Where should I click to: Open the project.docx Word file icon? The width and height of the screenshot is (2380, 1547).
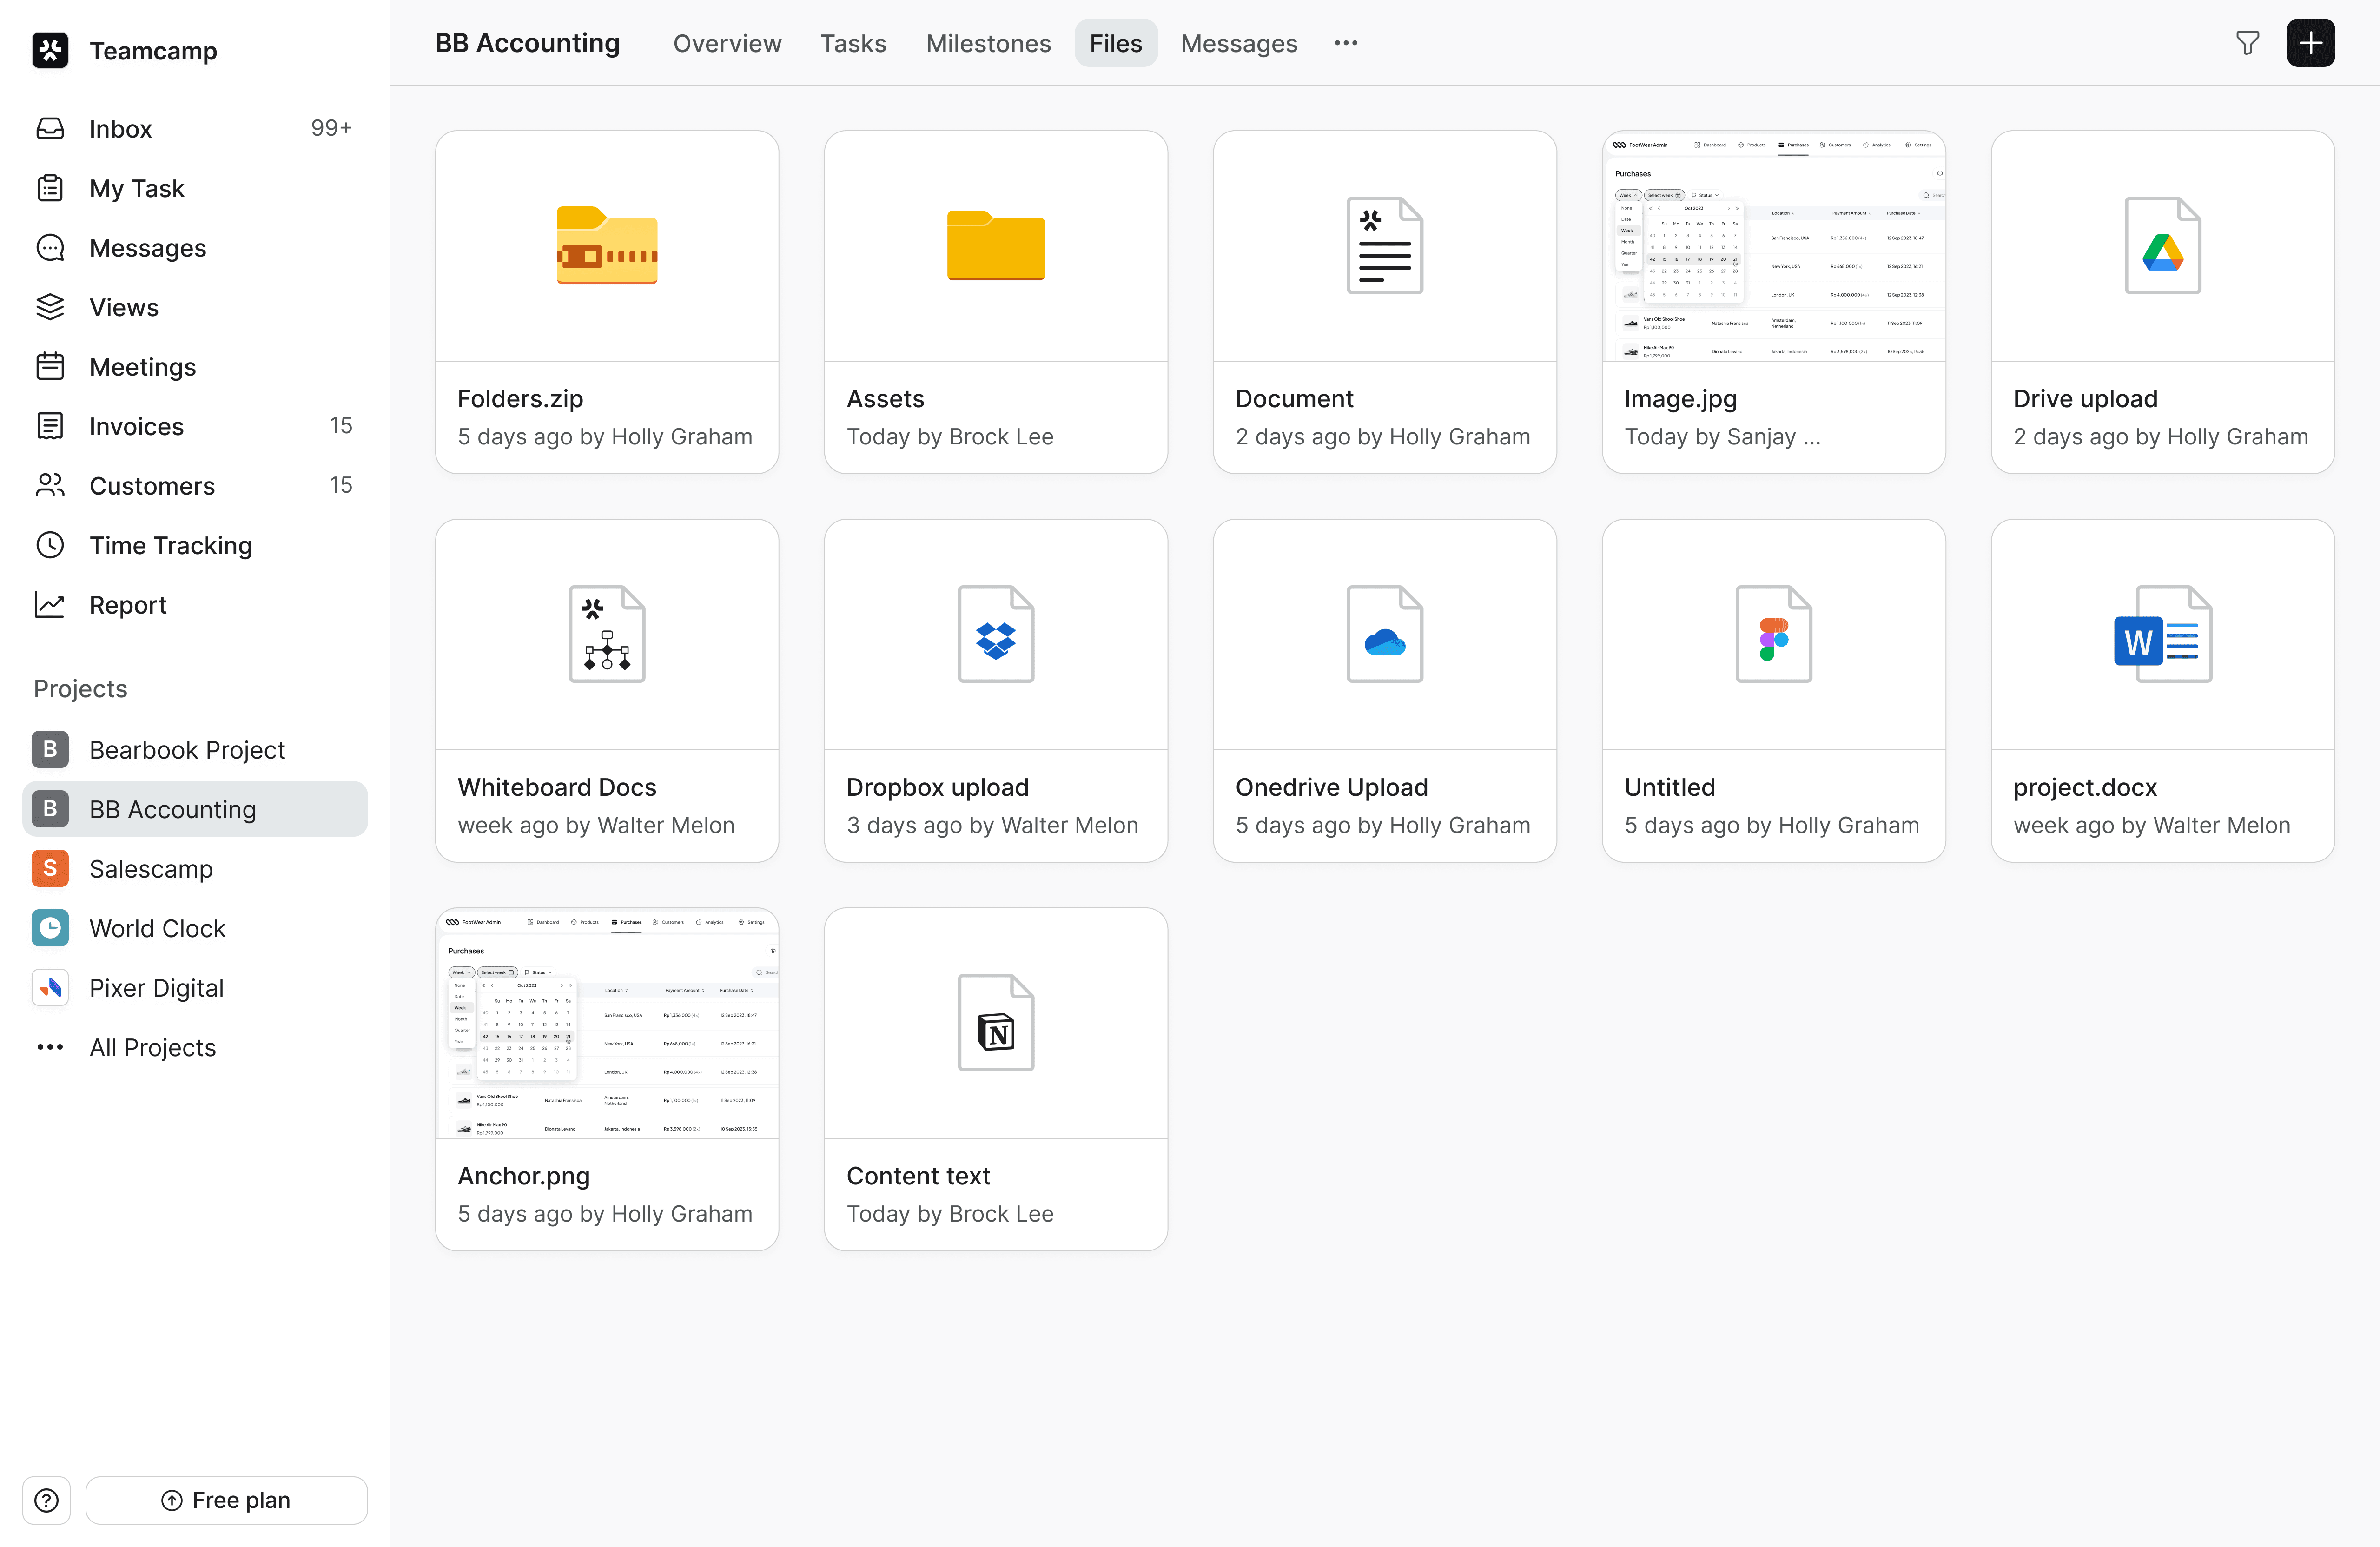(x=2162, y=634)
